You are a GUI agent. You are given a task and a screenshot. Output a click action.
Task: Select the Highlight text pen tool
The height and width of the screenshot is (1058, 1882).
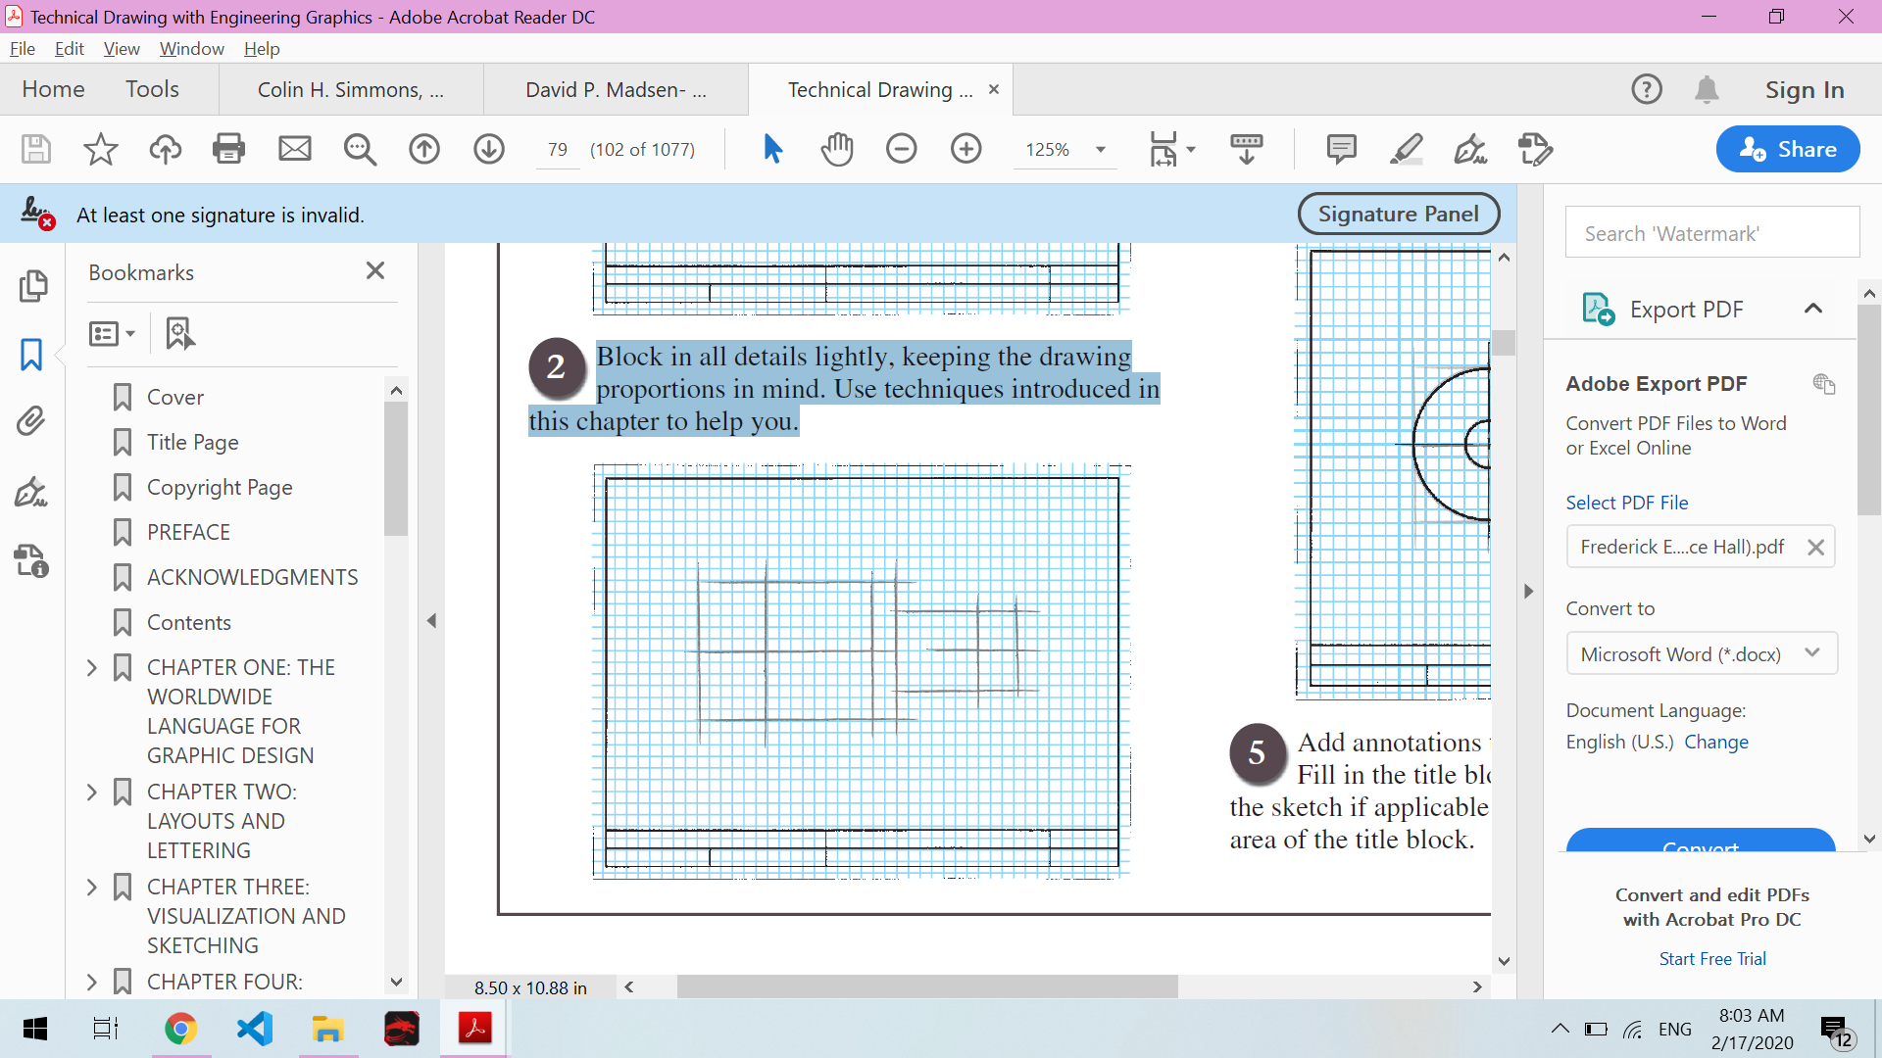[1406, 149]
